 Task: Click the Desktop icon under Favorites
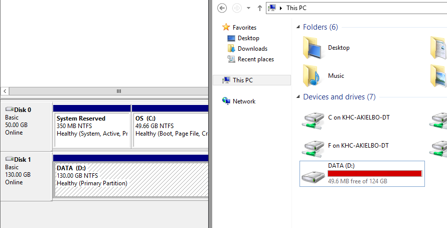(231, 38)
